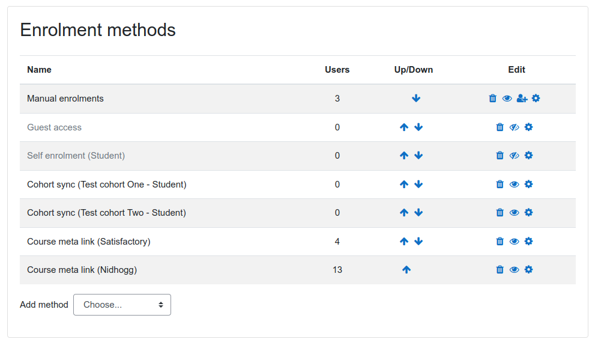
Task: Move Course meta link (Satisfactory) up
Action: (x=404, y=242)
